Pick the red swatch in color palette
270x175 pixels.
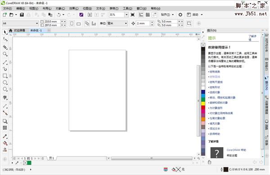point(203,108)
